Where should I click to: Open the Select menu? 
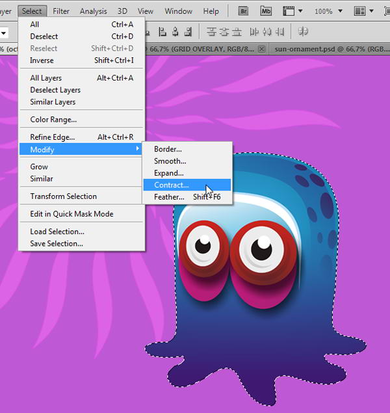pyautogui.click(x=32, y=11)
